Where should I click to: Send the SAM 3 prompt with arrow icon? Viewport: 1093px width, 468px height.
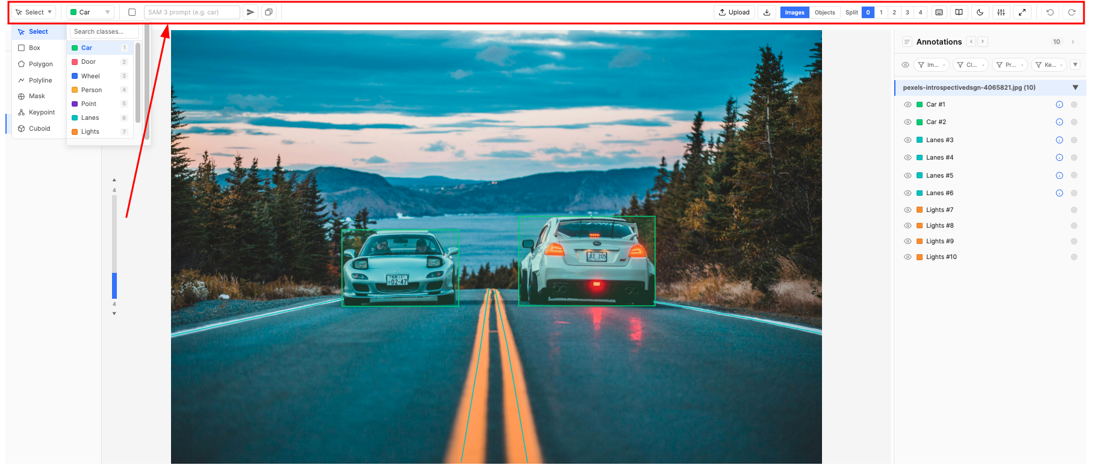pos(251,12)
